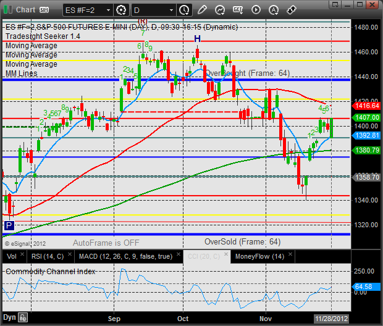The height and width of the screenshot is (326, 383).
Task: Close the RSI (14, C) tab
Action: 70,254
